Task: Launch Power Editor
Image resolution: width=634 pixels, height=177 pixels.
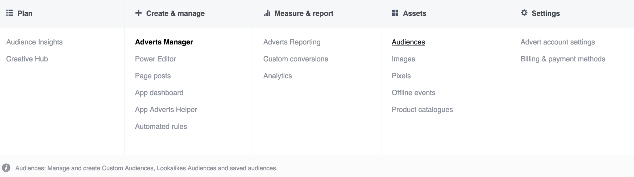Action: click(x=155, y=59)
